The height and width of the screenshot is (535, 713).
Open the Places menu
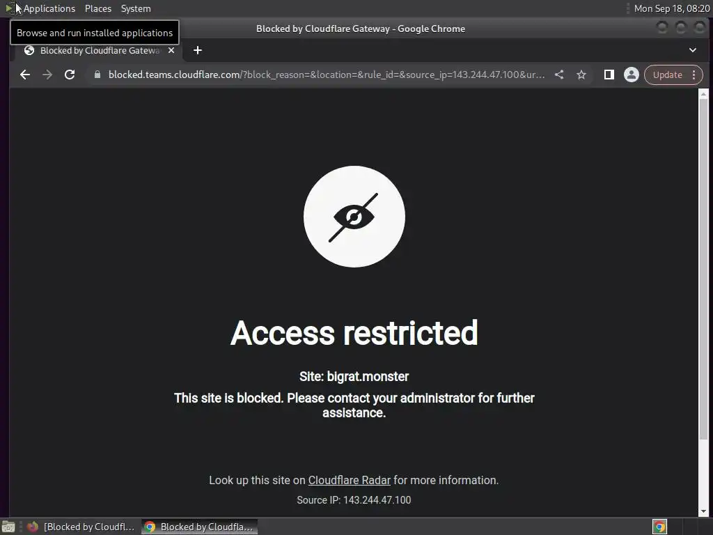[x=97, y=8]
